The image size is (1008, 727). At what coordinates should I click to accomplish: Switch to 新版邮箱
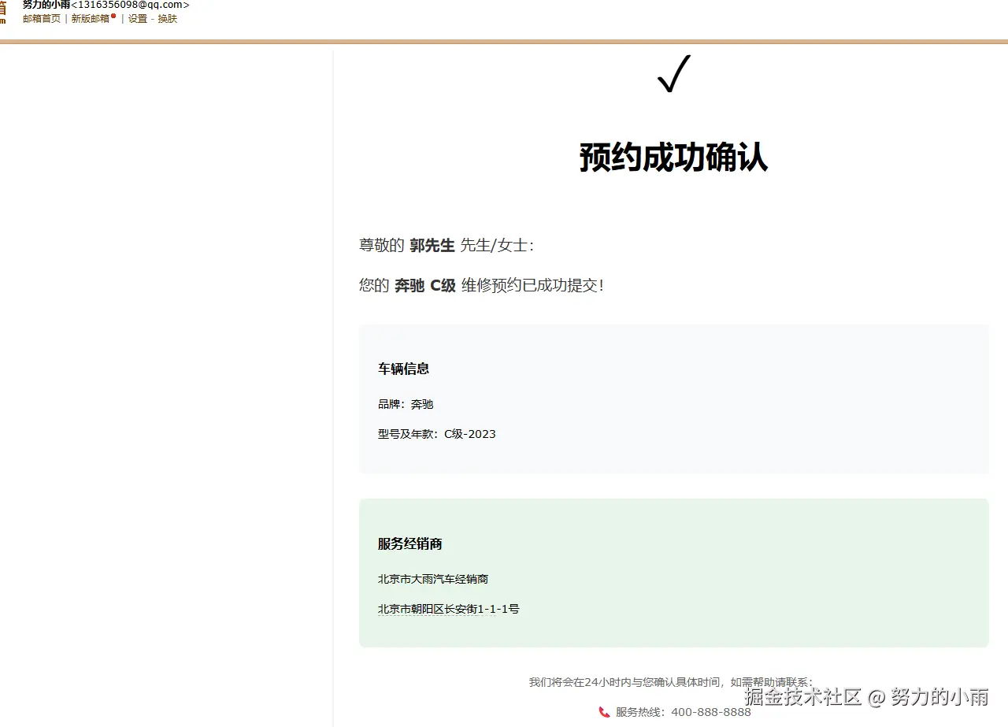pos(91,19)
